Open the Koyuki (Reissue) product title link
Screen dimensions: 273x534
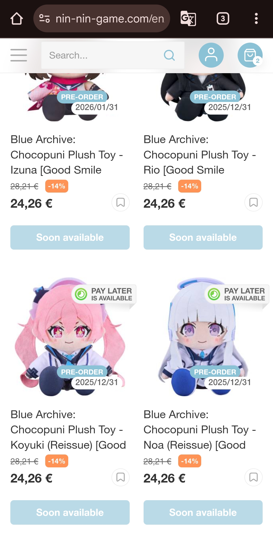click(68, 430)
